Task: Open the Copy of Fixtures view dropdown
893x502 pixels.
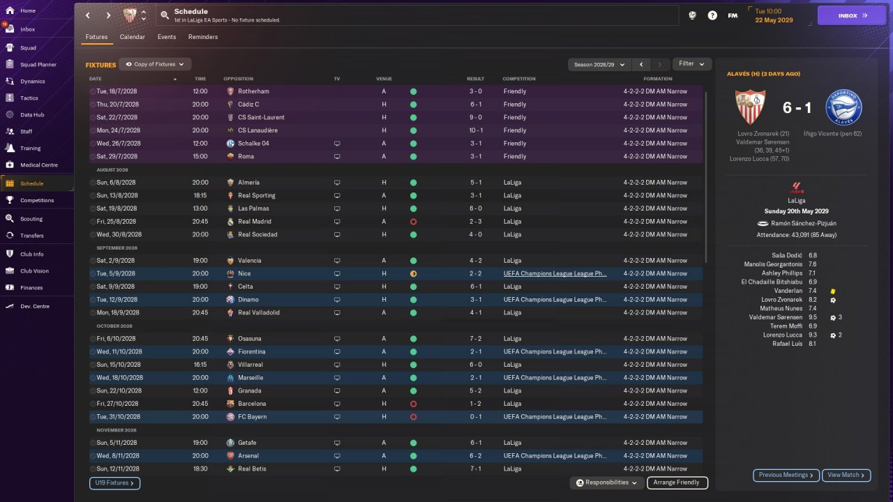Action: (155, 64)
